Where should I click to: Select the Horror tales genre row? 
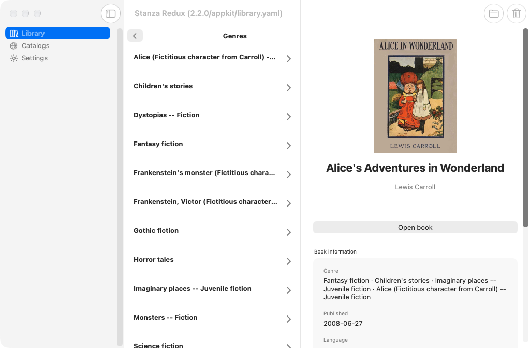[x=212, y=260]
